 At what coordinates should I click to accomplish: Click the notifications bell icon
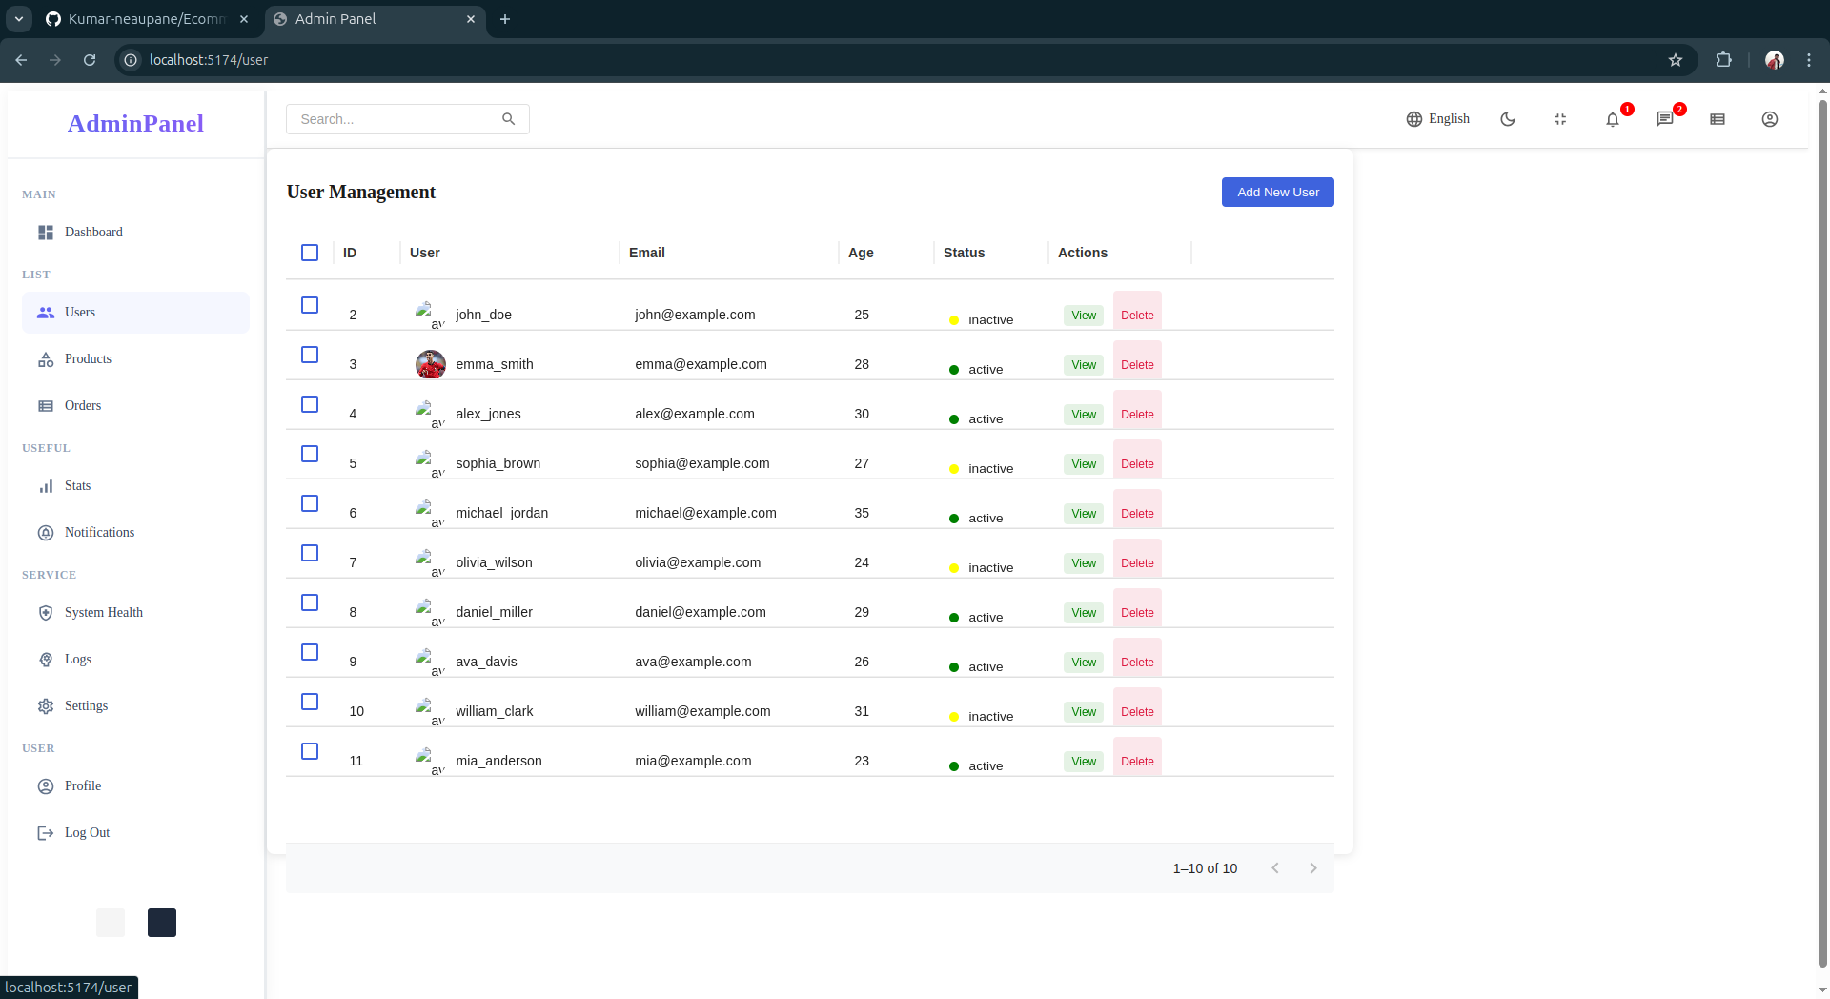[x=1612, y=119]
